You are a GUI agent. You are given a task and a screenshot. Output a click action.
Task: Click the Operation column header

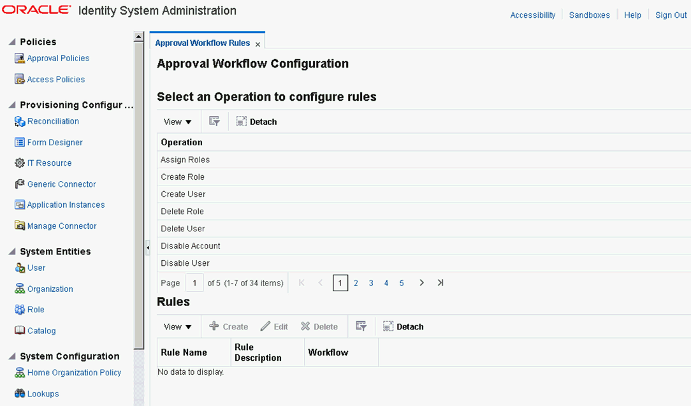[424, 142]
